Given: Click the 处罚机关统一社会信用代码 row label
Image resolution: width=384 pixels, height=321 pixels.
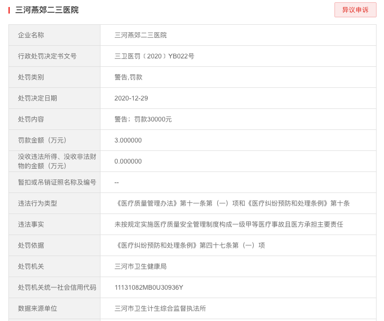Looking at the screenshot, I should [x=57, y=287].
